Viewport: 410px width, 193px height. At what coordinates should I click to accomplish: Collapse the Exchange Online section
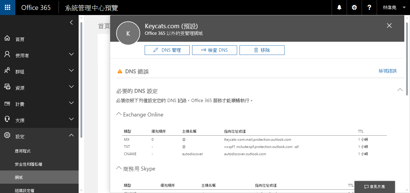(119, 114)
